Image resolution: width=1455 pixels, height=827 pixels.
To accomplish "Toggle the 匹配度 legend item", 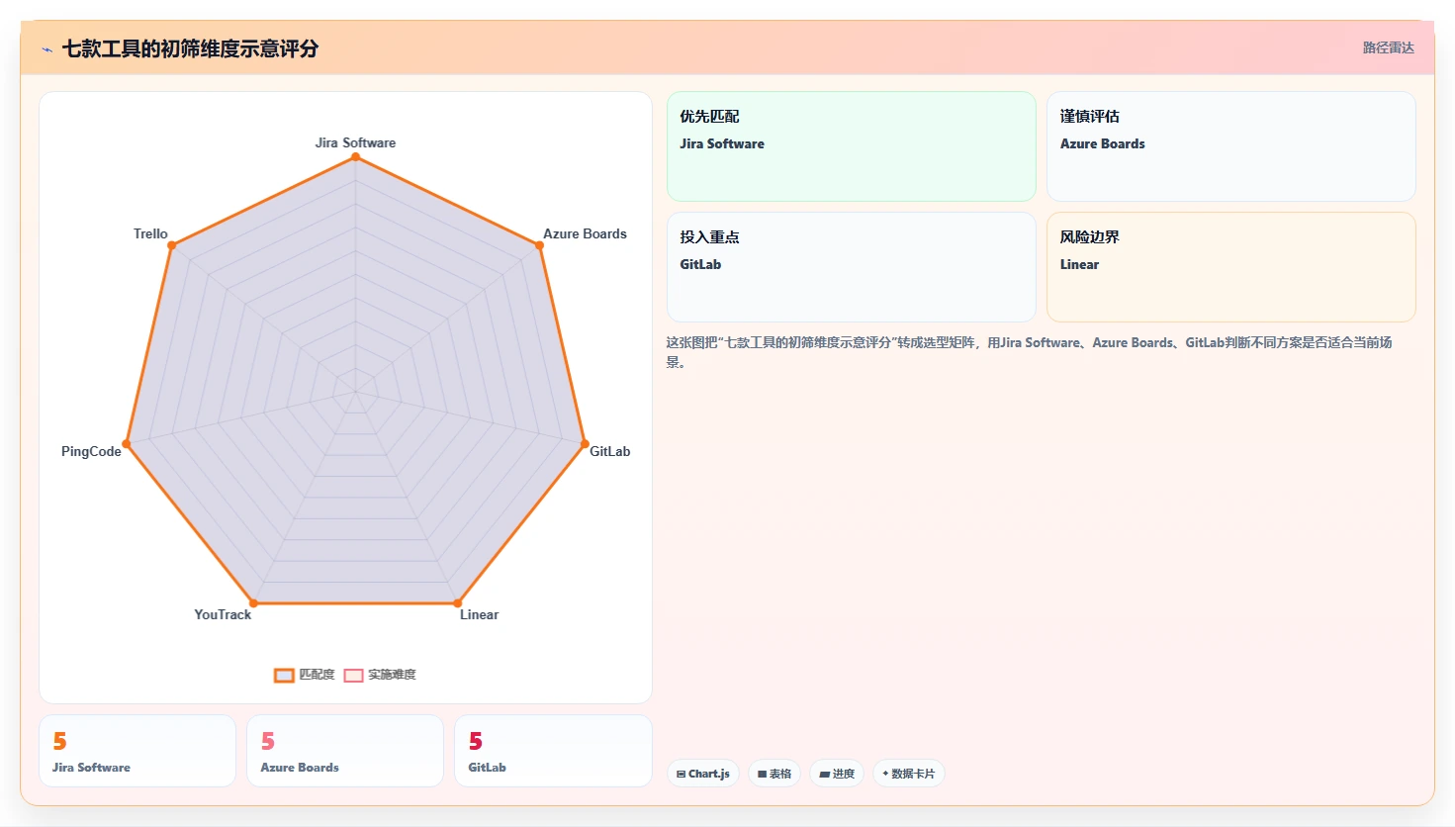I will [305, 675].
